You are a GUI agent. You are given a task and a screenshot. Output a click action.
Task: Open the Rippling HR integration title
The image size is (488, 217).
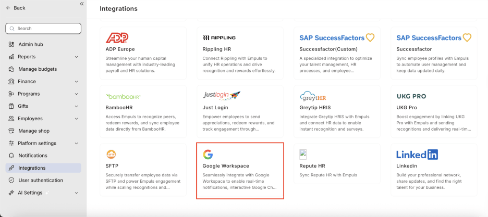pyautogui.click(x=217, y=49)
